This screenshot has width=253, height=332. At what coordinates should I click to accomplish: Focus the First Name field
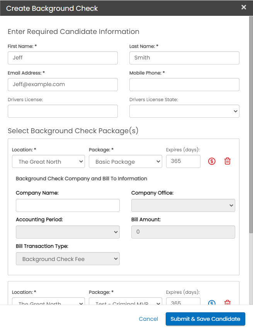(x=63, y=58)
